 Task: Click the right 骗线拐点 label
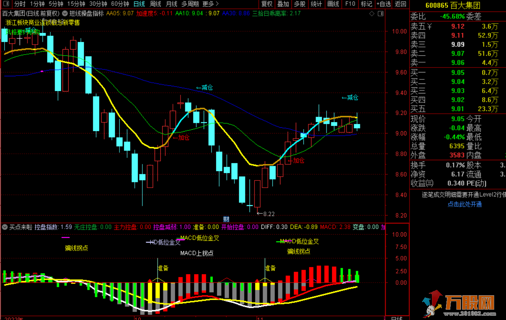[299, 251]
